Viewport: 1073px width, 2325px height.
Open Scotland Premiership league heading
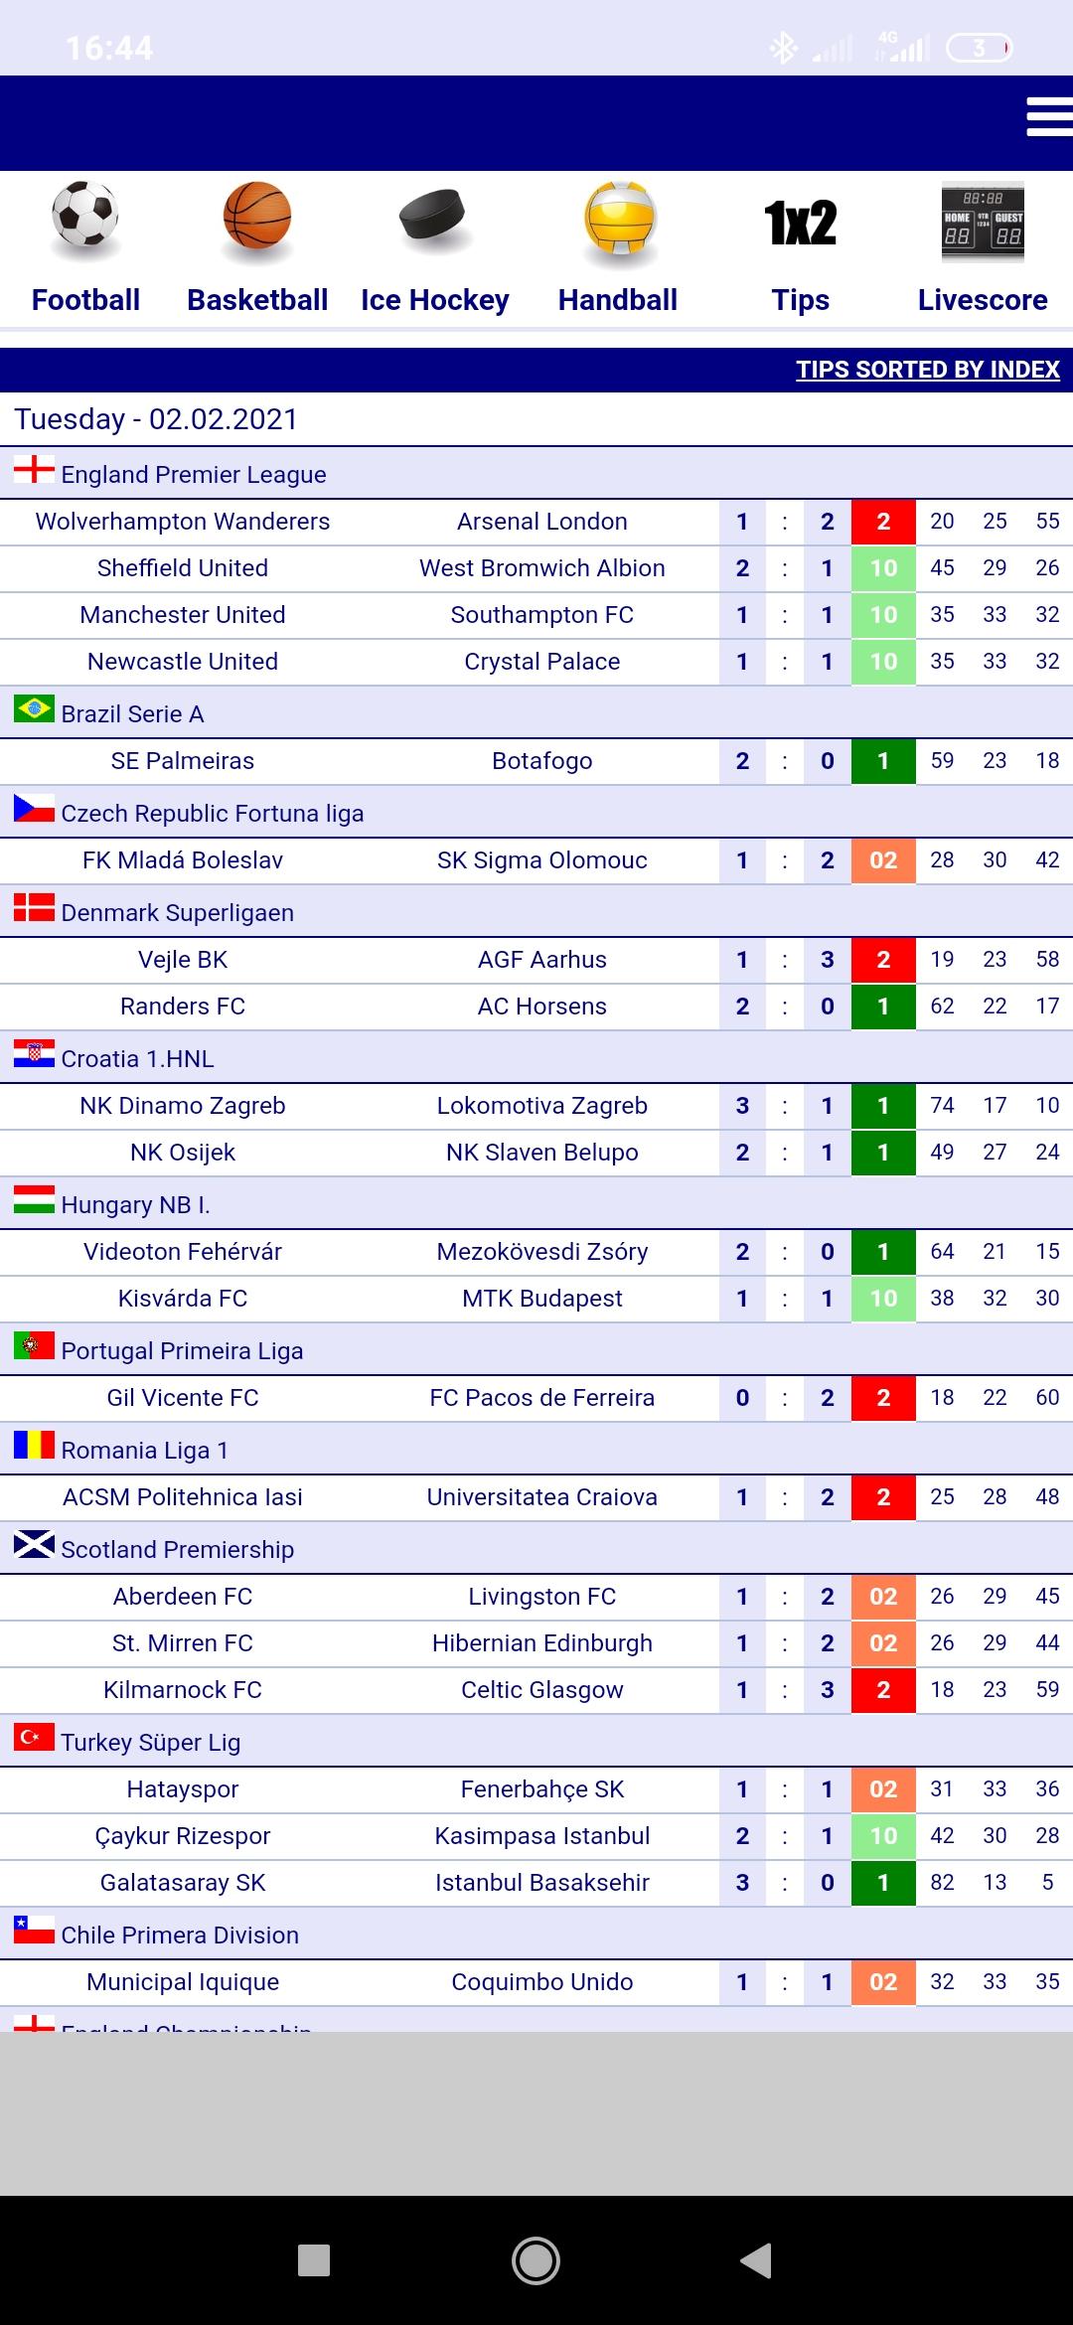point(177,1549)
